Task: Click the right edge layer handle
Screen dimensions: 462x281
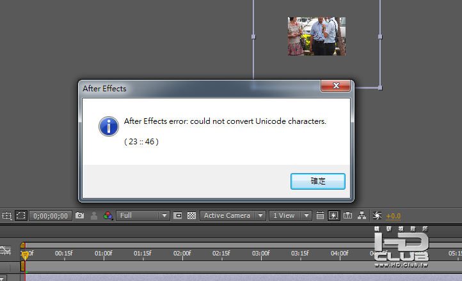Action: pyautogui.click(x=380, y=37)
